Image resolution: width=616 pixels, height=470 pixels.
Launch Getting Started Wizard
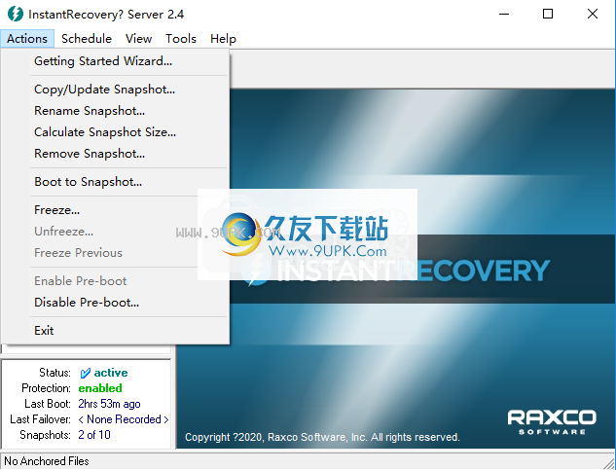[x=115, y=61]
